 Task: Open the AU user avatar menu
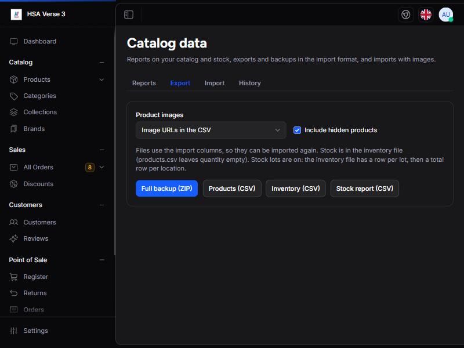point(445,14)
